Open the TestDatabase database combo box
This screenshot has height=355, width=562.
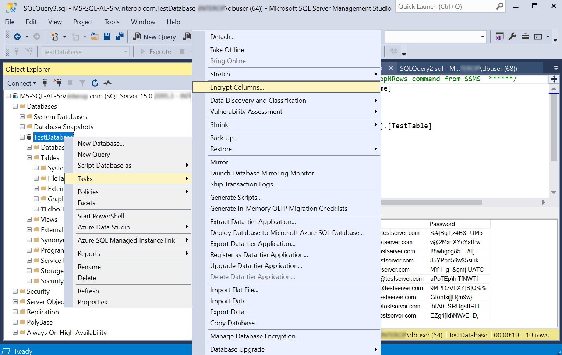85,52
